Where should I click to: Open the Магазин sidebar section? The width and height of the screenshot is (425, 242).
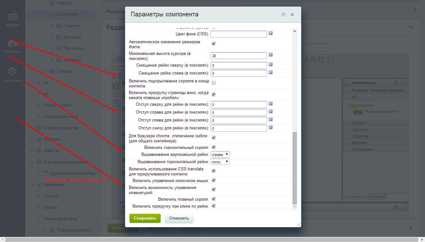point(13,19)
